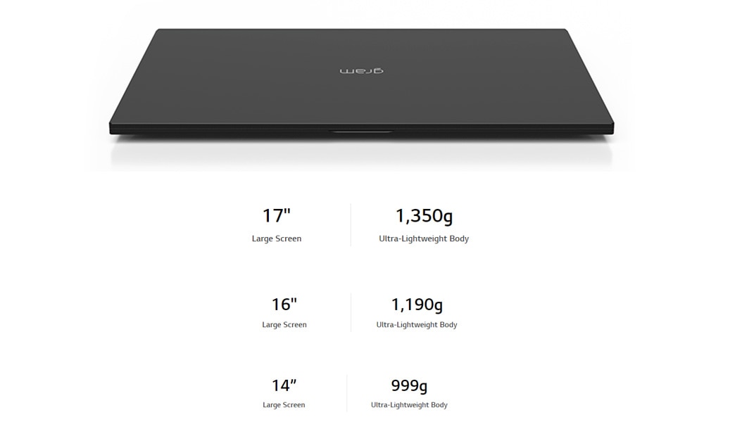The width and height of the screenshot is (742, 422).
Task: Select the 1,190g weight figure
Action: [417, 305]
